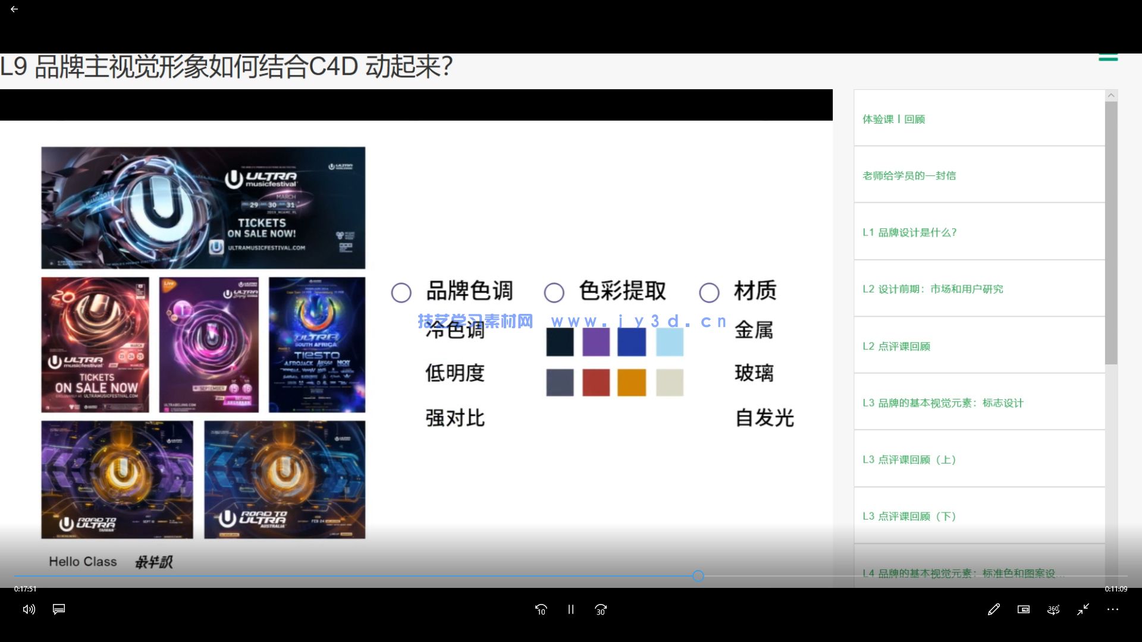
Task: Collapse the chapter sidebar via hamburger icon
Action: pyautogui.click(x=1108, y=55)
